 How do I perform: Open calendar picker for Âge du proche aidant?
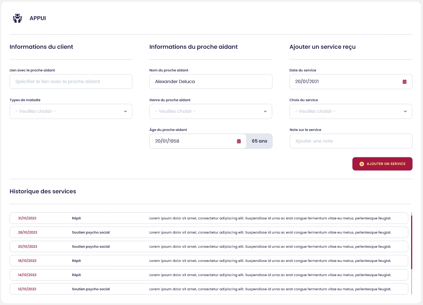tap(239, 141)
